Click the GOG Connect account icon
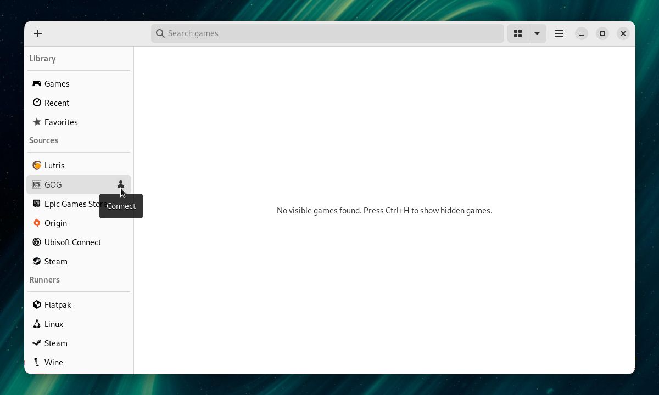 tap(121, 185)
